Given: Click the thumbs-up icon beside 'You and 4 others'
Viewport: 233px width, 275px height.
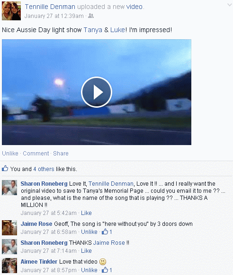Looking at the screenshot, I should point(5,169).
